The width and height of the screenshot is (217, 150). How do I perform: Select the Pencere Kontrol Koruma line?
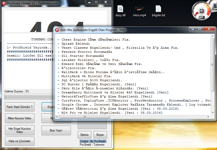point(85,52)
